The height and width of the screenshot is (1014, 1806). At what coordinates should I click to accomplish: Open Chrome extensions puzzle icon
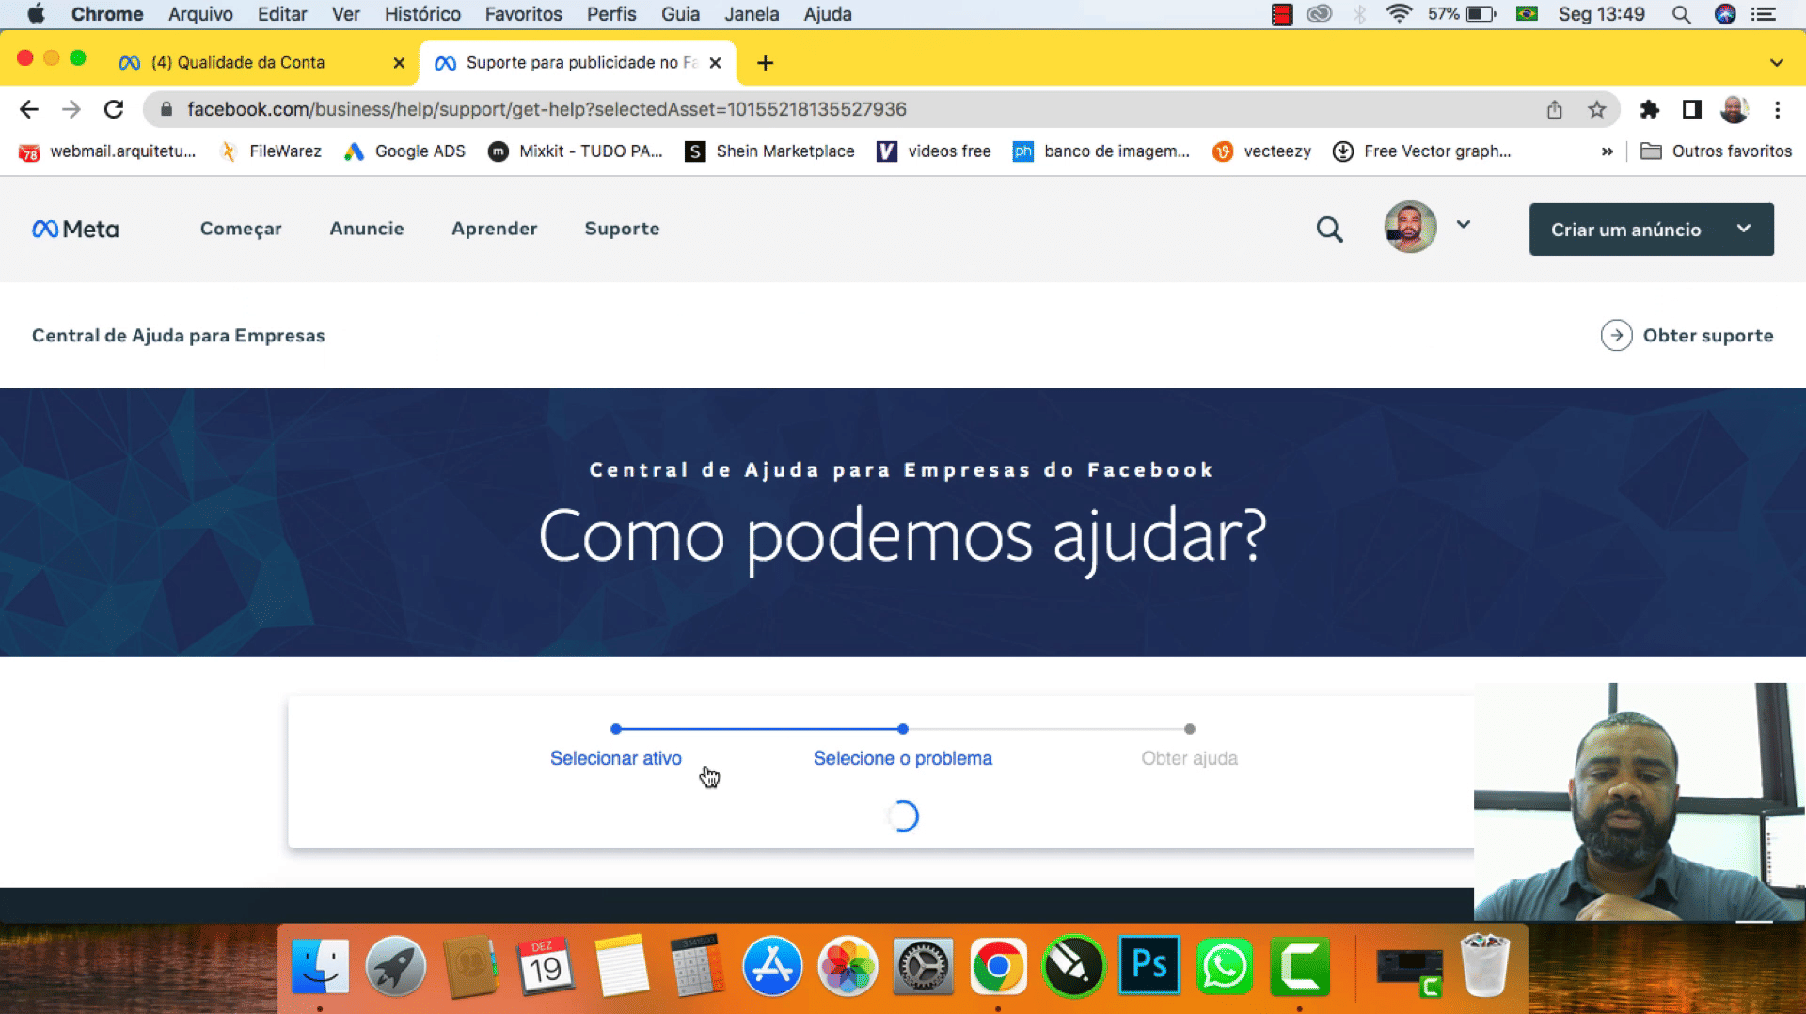click(x=1649, y=110)
